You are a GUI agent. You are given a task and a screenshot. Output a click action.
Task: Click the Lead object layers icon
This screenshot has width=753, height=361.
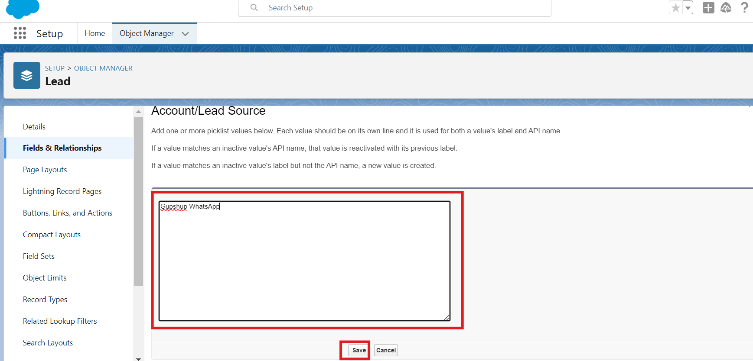27,75
